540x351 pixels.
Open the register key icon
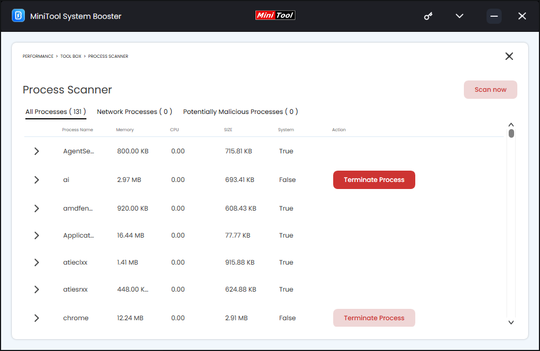click(428, 16)
